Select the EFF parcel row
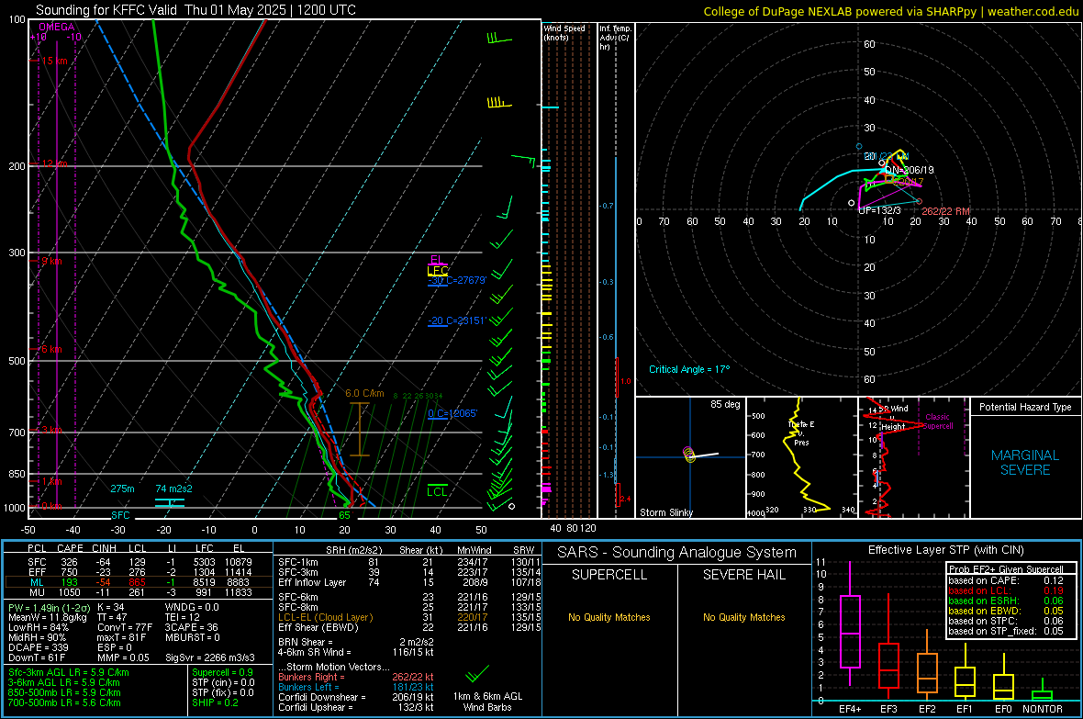Screen dimensions: 1083x719 pos(139,572)
